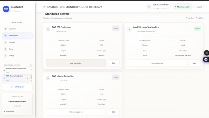Click the Monitoring Live status pill

(x=183, y=7)
